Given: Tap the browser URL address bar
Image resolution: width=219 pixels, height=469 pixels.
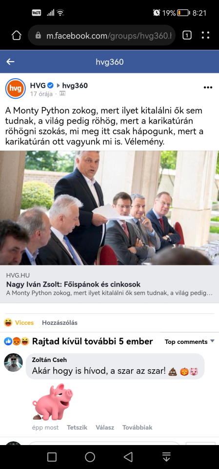Looking at the screenshot, I should click(x=101, y=36).
